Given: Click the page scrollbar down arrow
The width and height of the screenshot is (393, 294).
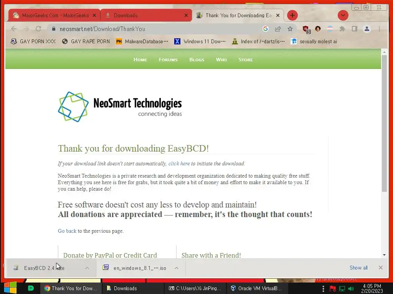Looking at the screenshot, I should [384, 255].
